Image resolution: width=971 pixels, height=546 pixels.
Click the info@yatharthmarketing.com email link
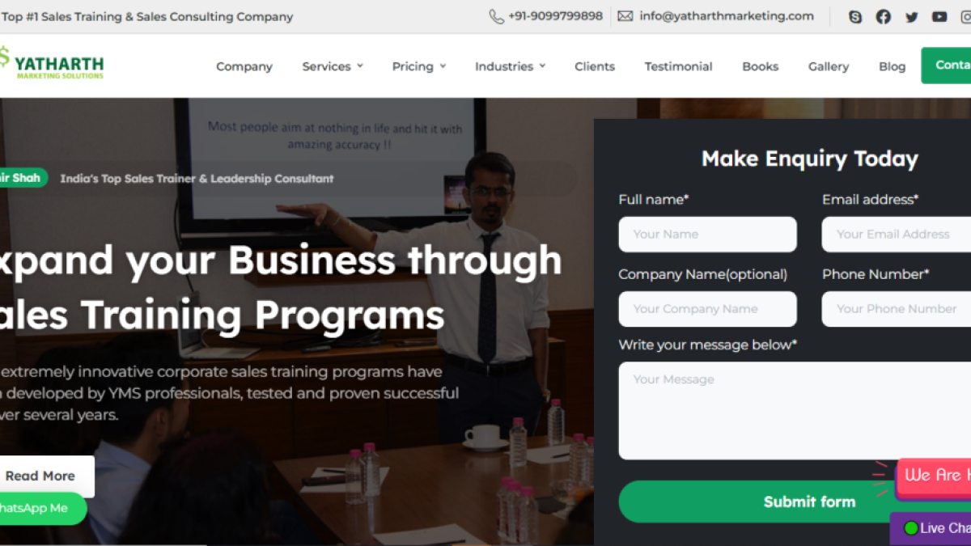coord(727,16)
